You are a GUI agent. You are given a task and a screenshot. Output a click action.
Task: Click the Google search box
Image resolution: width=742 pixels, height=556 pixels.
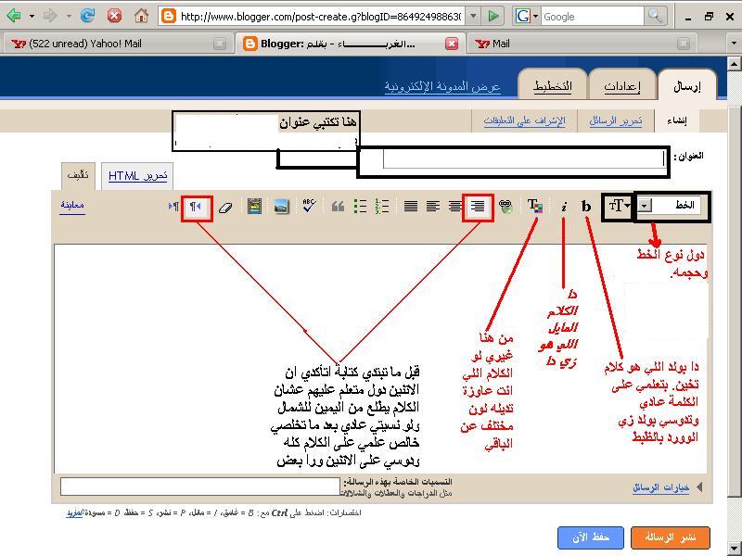tap(592, 17)
